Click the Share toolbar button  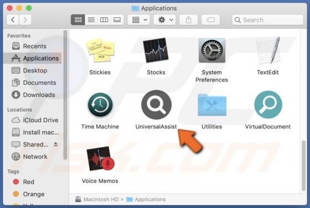pos(188,20)
